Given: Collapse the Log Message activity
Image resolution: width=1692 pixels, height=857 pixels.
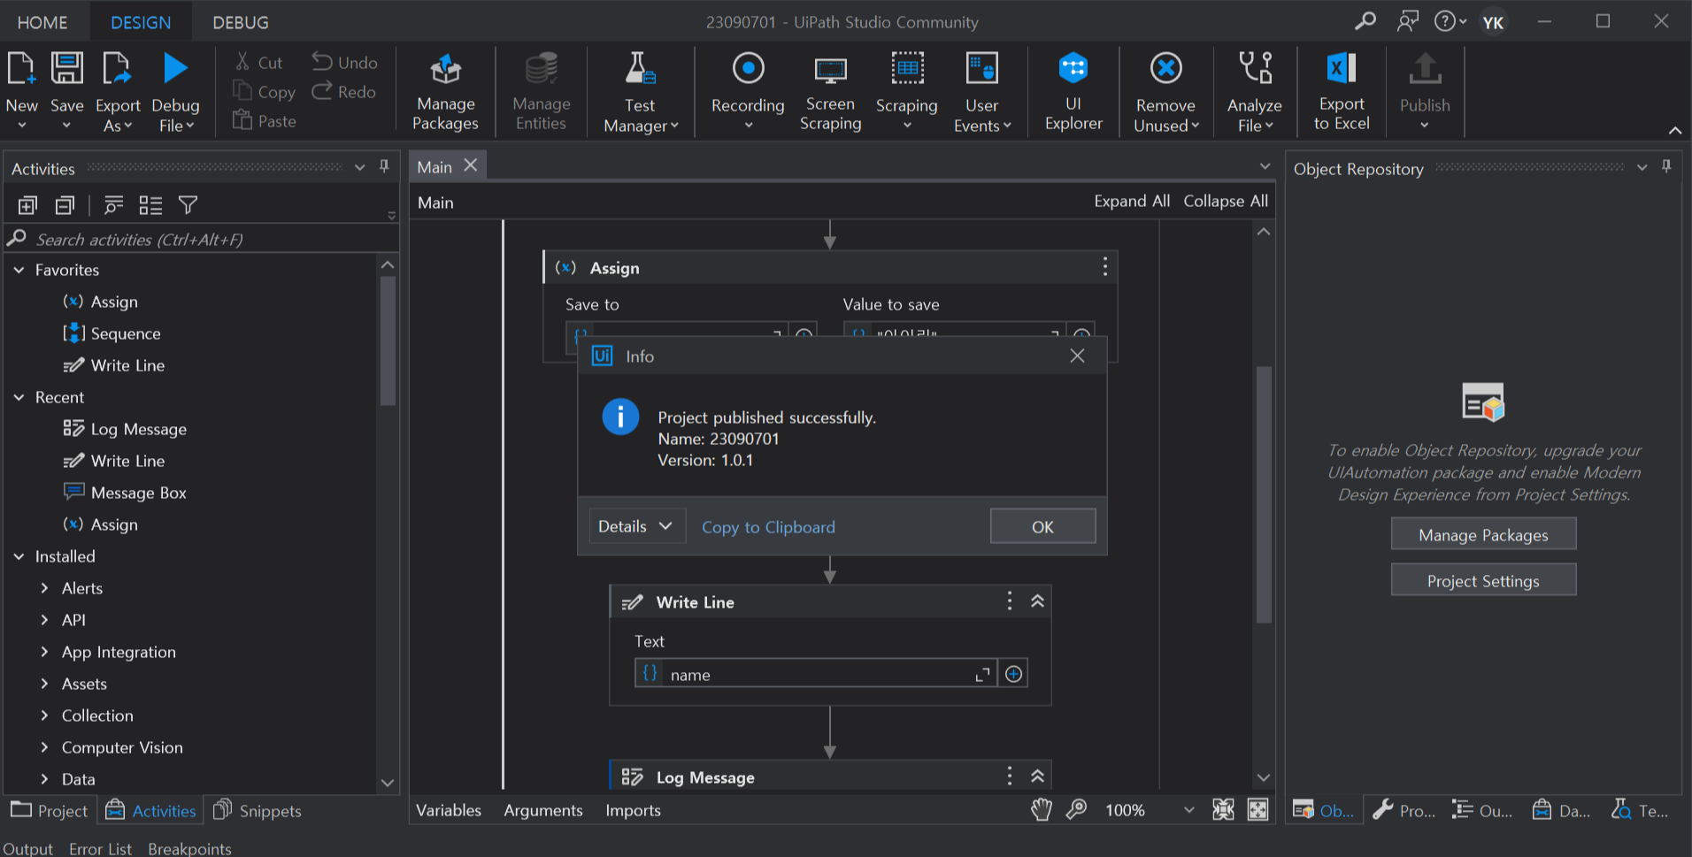Looking at the screenshot, I should point(1037,777).
